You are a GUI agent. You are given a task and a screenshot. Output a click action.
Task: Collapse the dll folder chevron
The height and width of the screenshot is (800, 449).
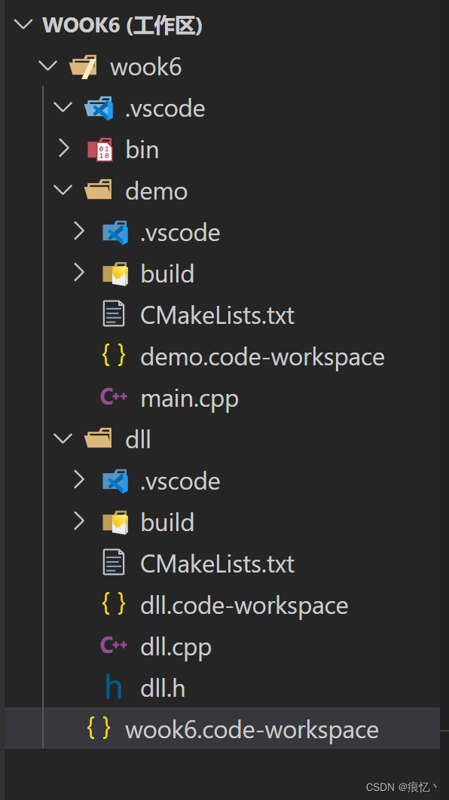(63, 438)
